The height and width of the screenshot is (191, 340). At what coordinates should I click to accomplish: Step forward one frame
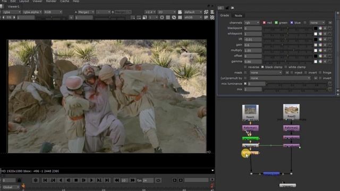tap(83, 180)
